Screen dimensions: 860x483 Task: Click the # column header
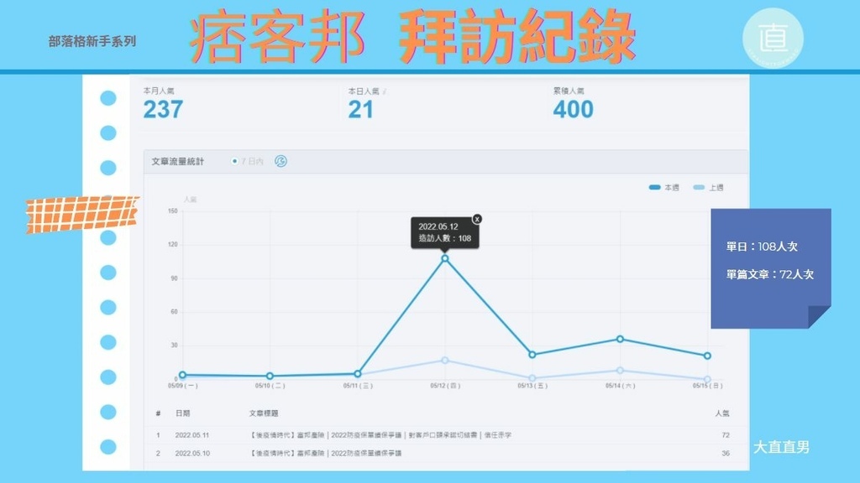click(158, 413)
